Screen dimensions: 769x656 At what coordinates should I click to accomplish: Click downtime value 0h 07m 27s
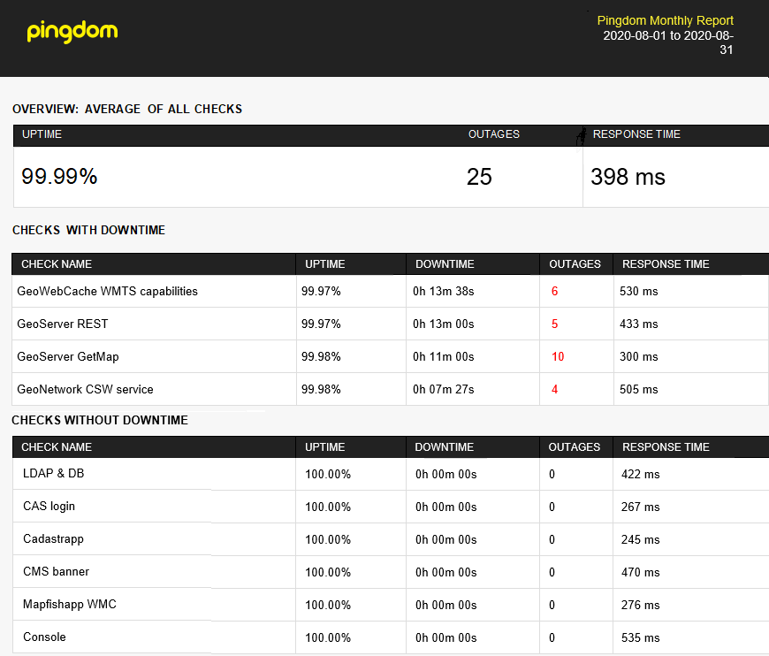pos(444,390)
